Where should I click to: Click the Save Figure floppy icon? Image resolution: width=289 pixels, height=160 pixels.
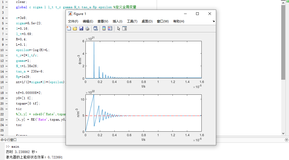tap(81, 28)
